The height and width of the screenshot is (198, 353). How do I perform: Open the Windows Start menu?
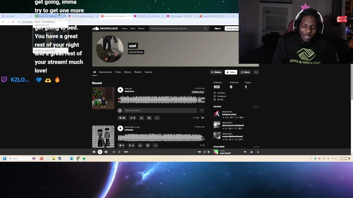point(4,158)
